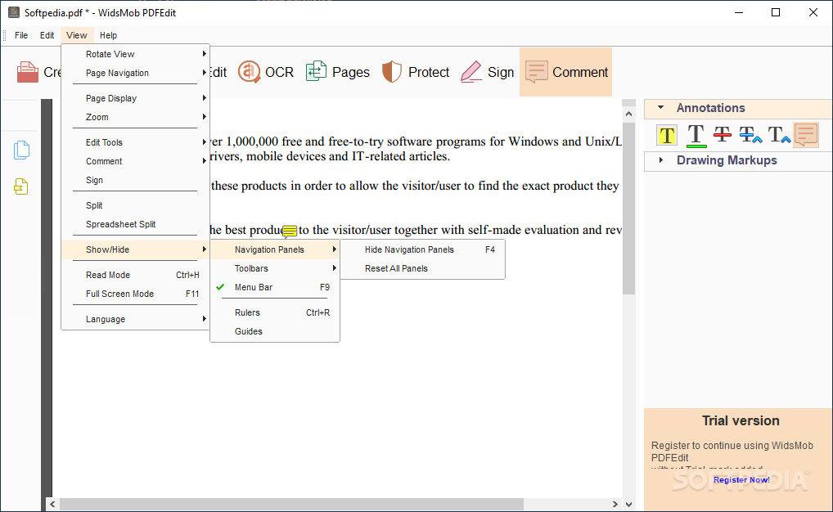
Task: Click the Comment toolbar icon
Action: [537, 72]
